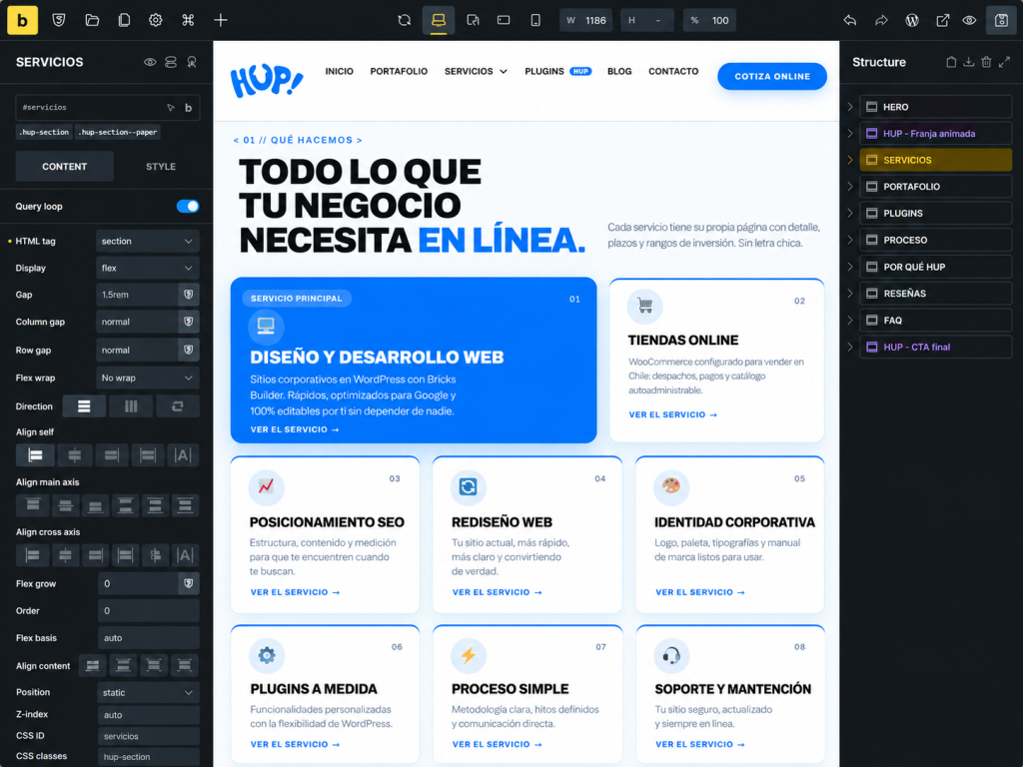The height and width of the screenshot is (767, 1023).
Task: Select "HUP - CTA final" in Structure
Action: [935, 347]
